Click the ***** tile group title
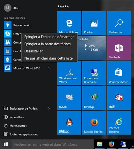 pyautogui.click(x=63, y=7)
